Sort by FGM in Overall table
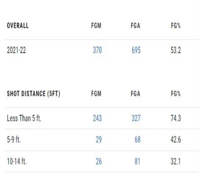Image resolution: width=199 pixels, height=175 pixels. [x=96, y=25]
